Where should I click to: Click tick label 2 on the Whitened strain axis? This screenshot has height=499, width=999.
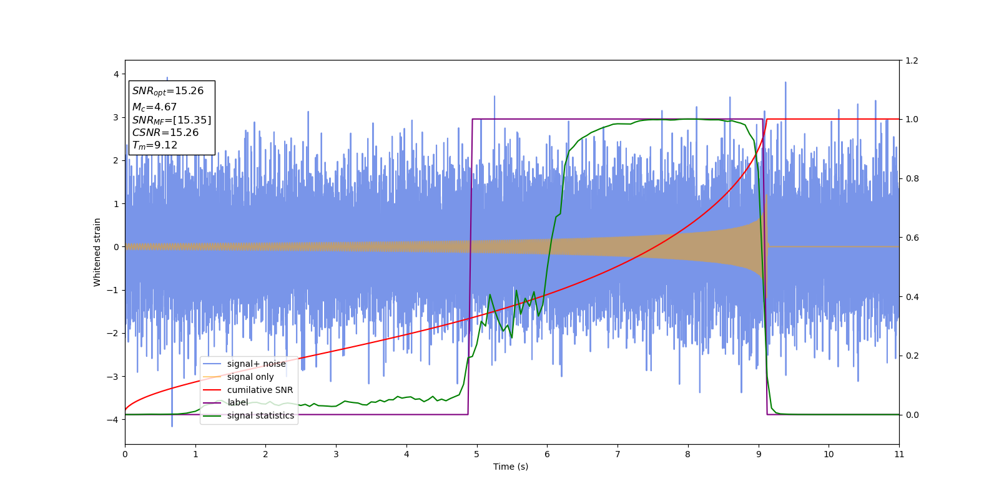(116, 160)
